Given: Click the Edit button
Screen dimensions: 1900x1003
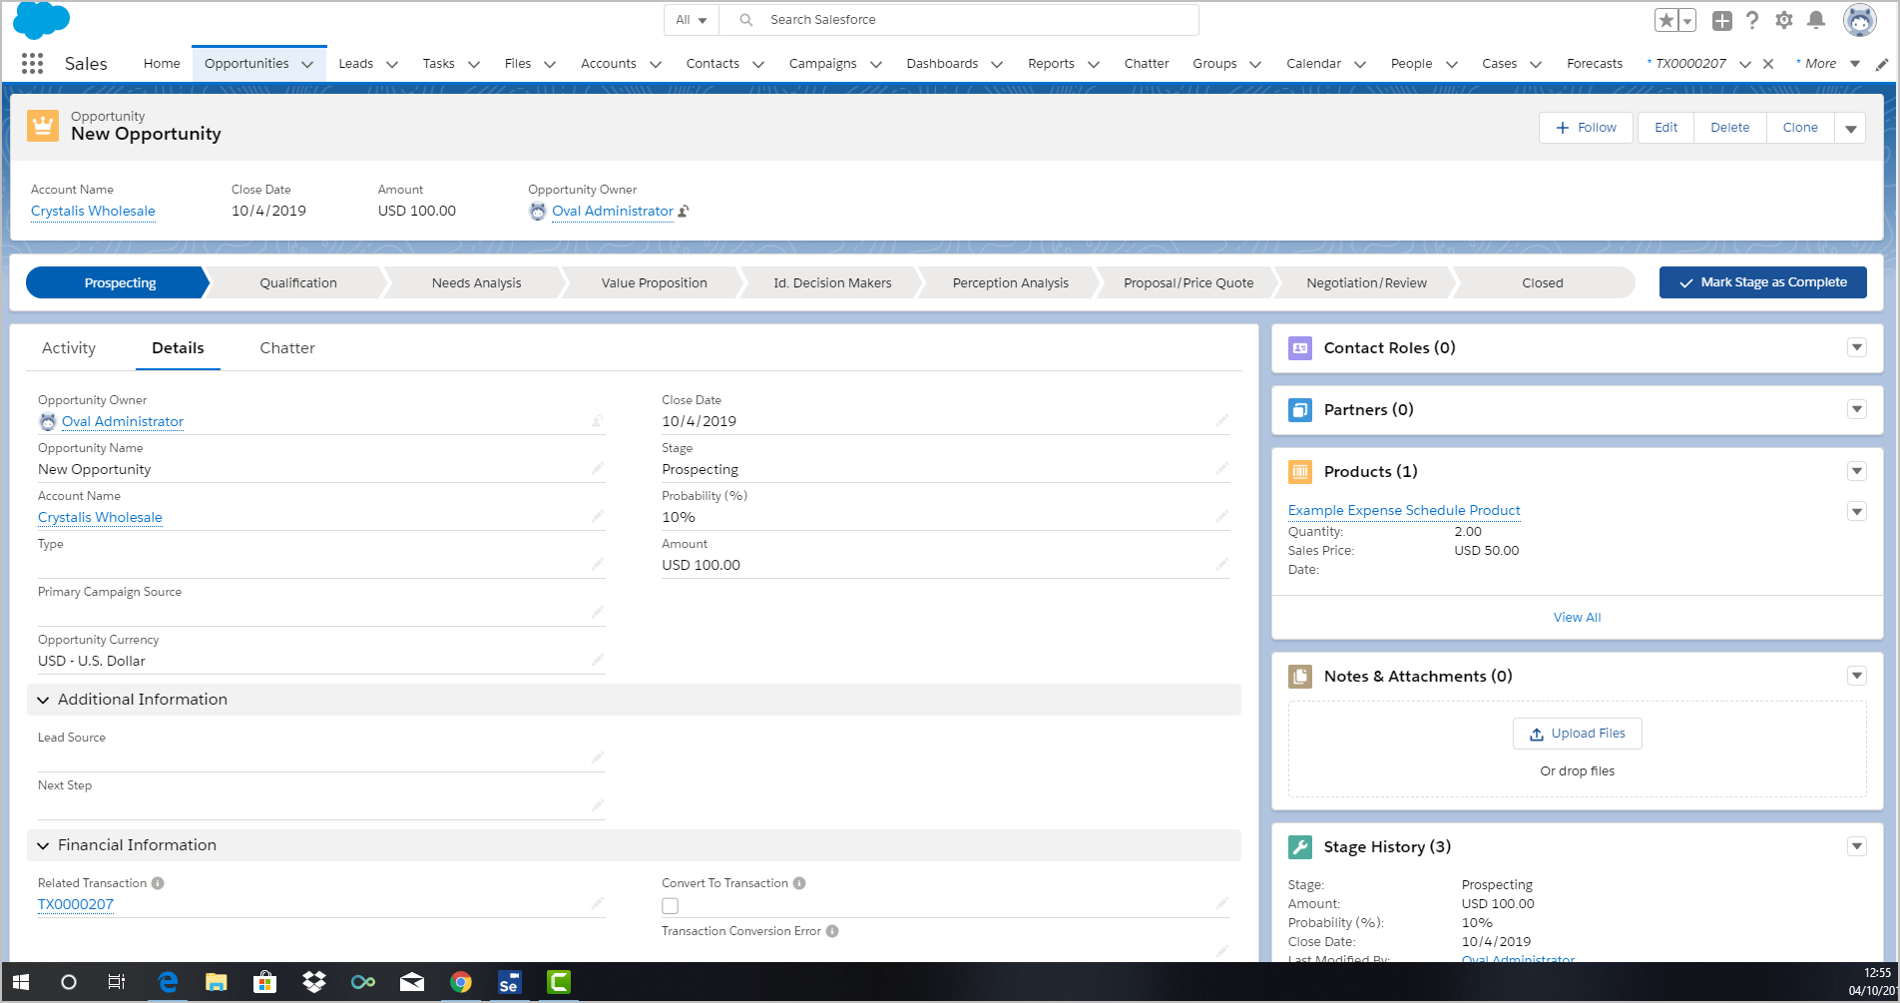Looking at the screenshot, I should pyautogui.click(x=1665, y=128).
